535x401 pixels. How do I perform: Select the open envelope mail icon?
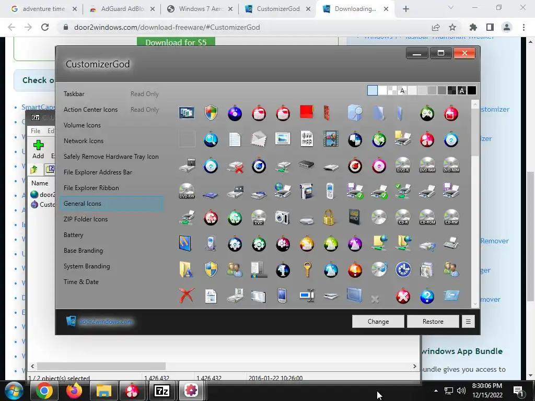pos(259,139)
